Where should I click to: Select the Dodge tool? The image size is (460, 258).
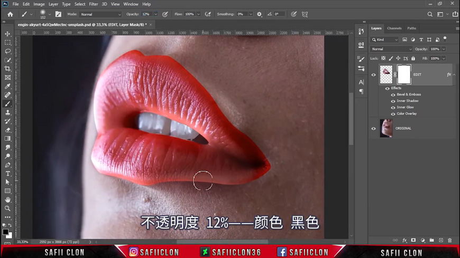[x=7, y=156]
